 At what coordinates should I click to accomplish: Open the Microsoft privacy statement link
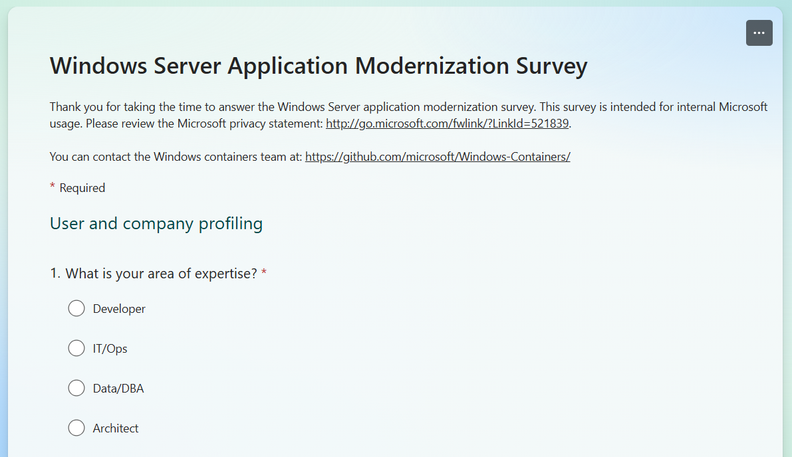pos(446,124)
